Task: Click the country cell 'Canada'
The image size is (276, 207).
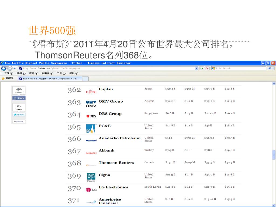Action: tap(149, 162)
